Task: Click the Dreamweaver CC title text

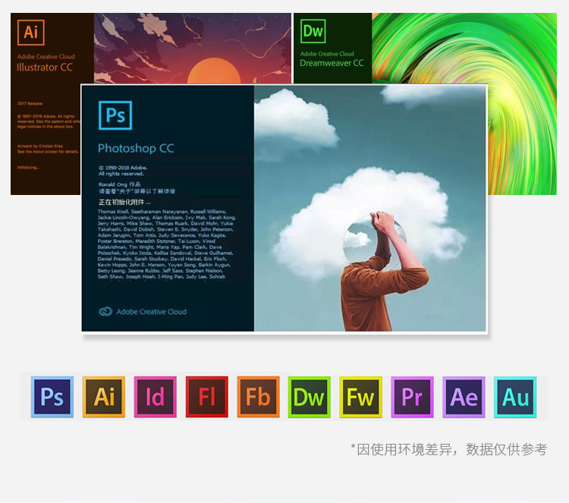Action: click(332, 63)
